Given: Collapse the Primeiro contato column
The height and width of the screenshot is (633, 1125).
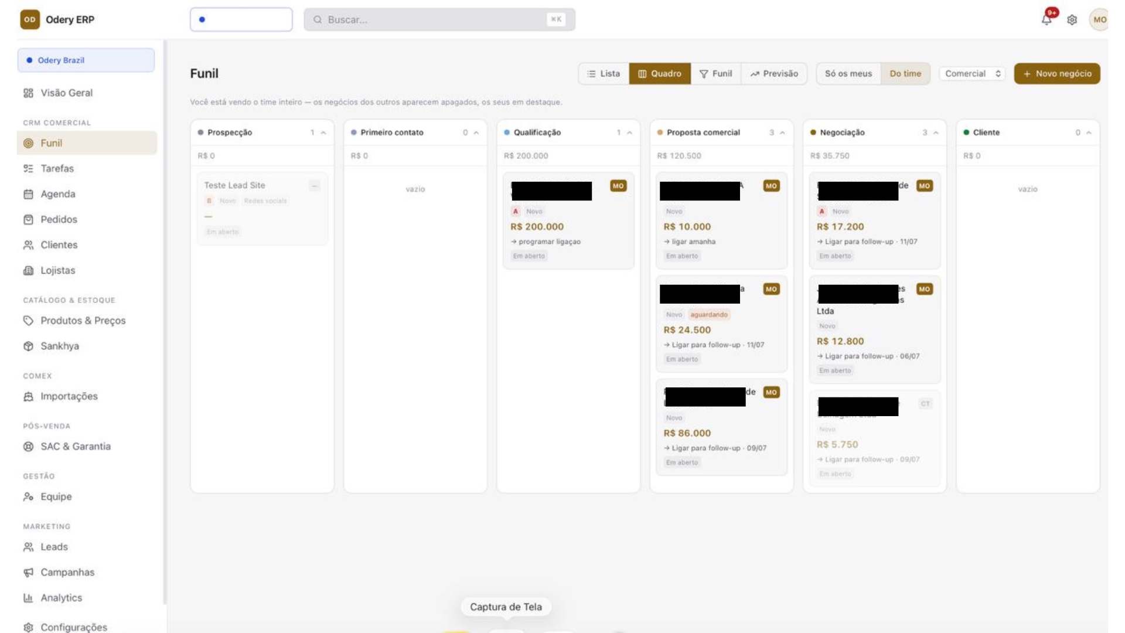Looking at the screenshot, I should pos(476,133).
